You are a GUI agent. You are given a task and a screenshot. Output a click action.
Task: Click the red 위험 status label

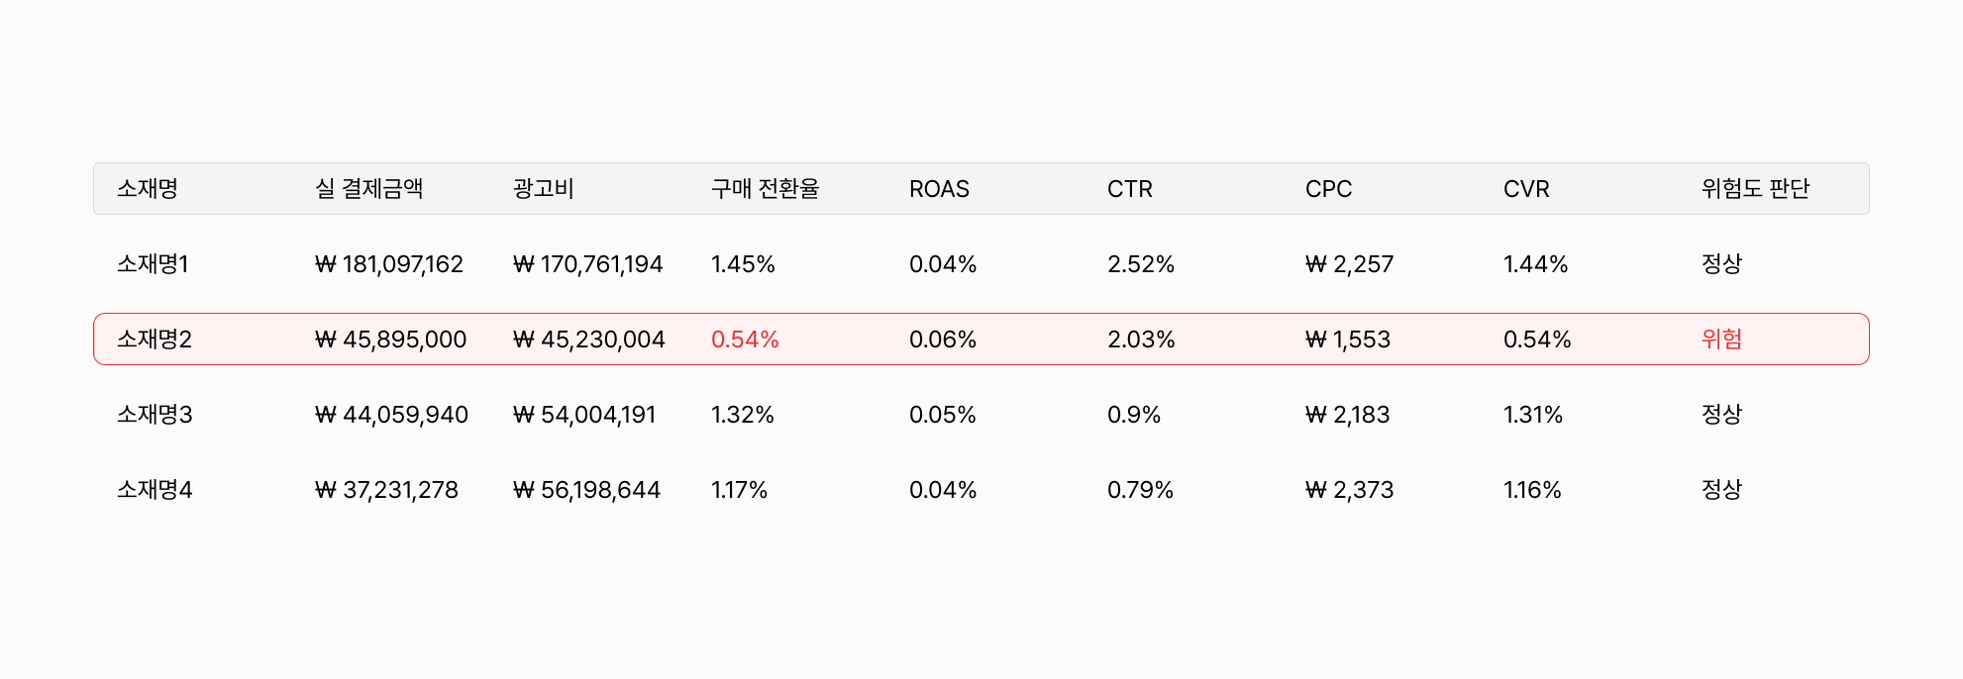tap(1721, 339)
